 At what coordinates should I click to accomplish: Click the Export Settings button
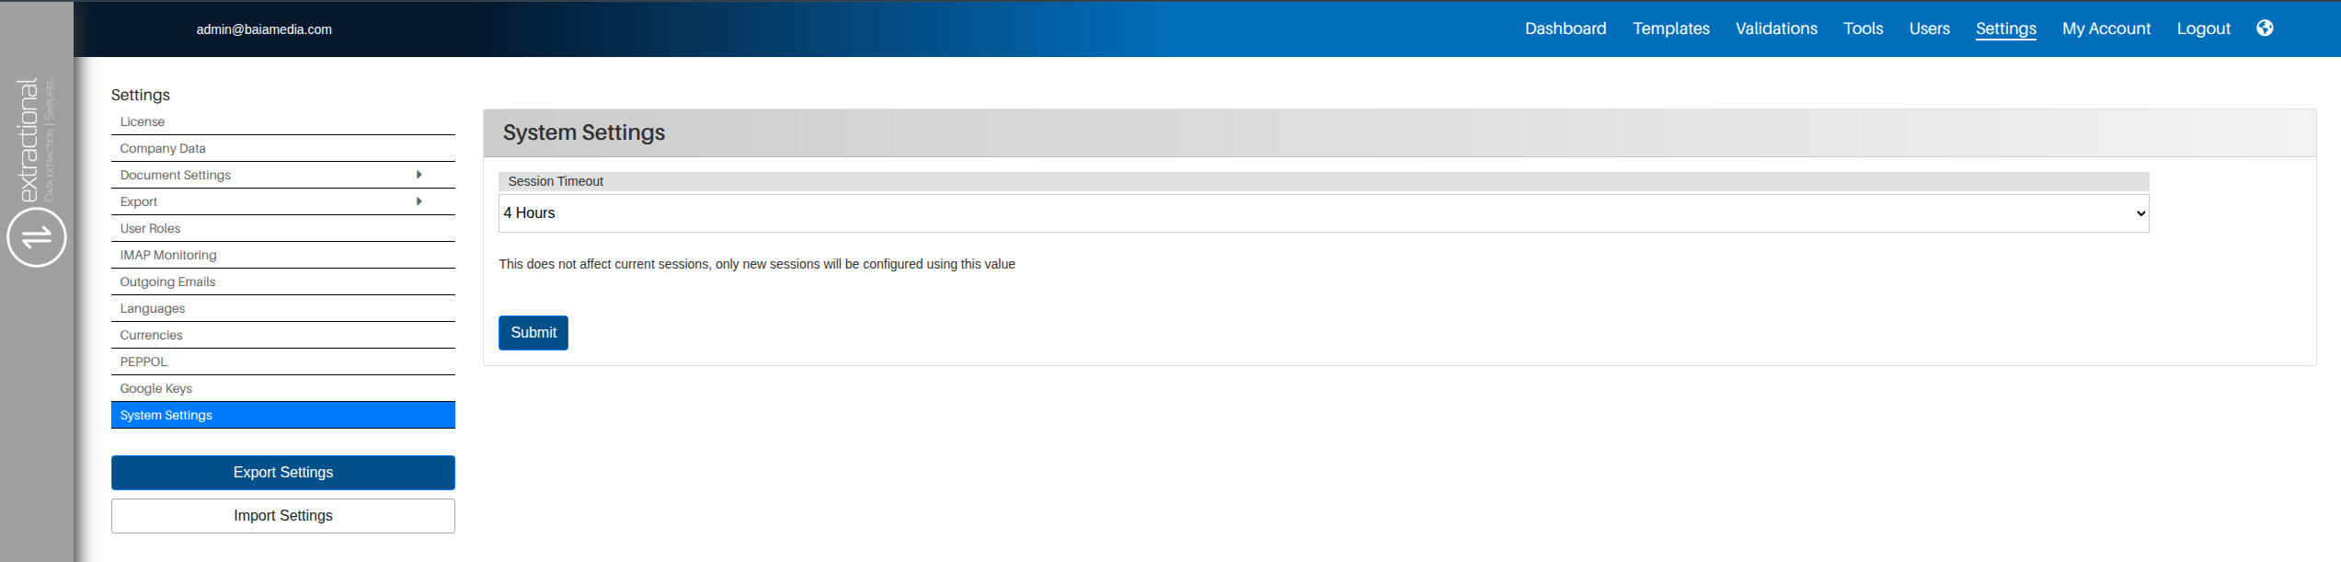pos(283,473)
